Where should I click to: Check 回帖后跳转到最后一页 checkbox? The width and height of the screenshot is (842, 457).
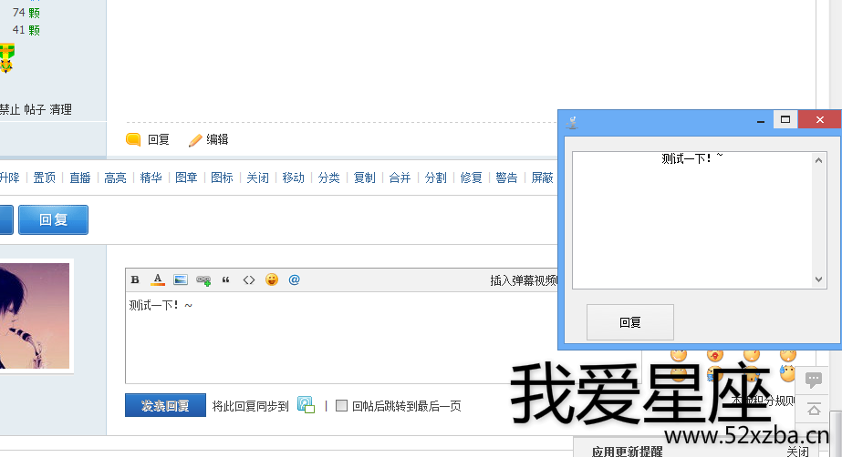tap(342, 406)
